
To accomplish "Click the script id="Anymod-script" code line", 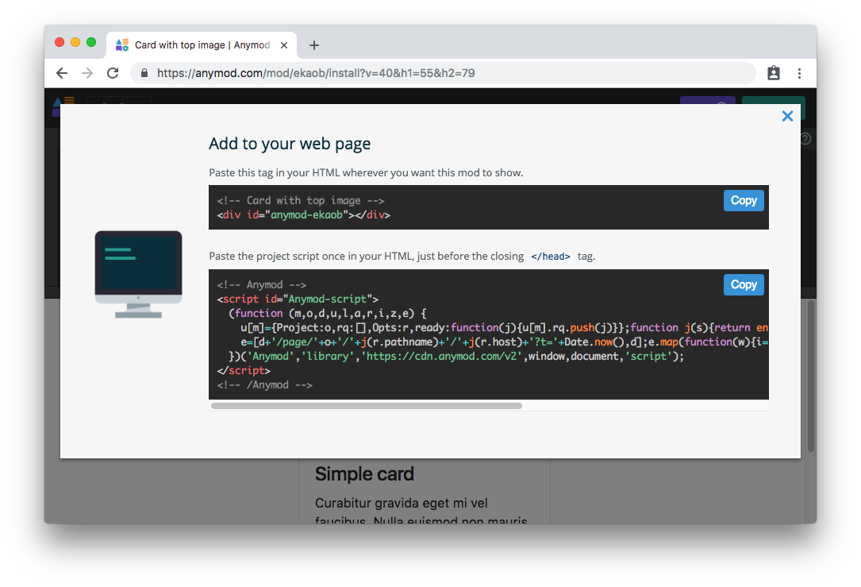I will pos(298,299).
